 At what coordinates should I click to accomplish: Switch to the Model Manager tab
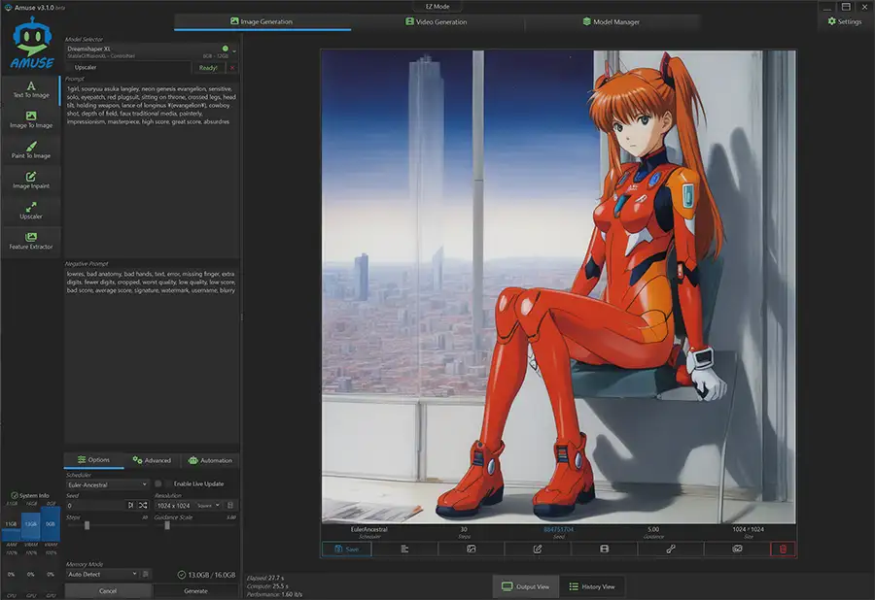point(612,21)
